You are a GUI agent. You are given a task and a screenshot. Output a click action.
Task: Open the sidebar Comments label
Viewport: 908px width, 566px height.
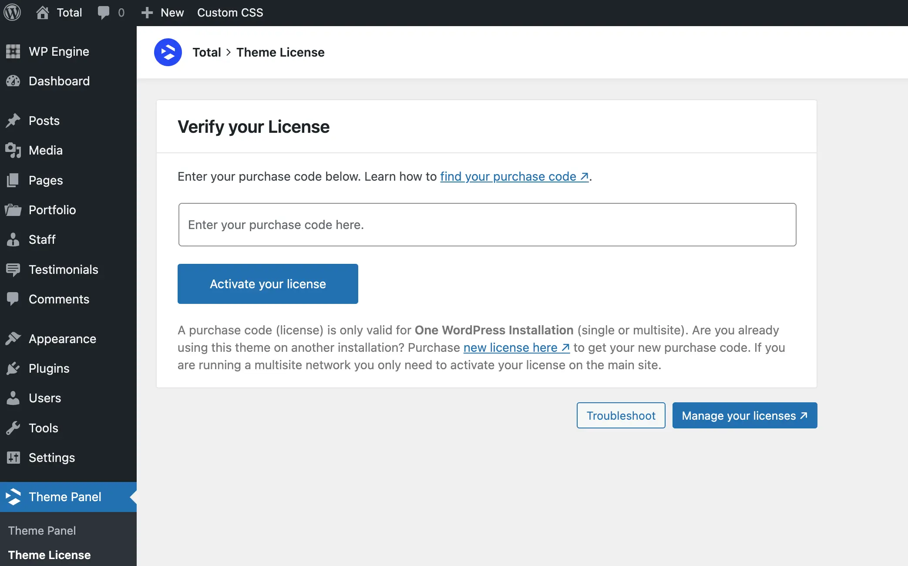[x=59, y=299]
